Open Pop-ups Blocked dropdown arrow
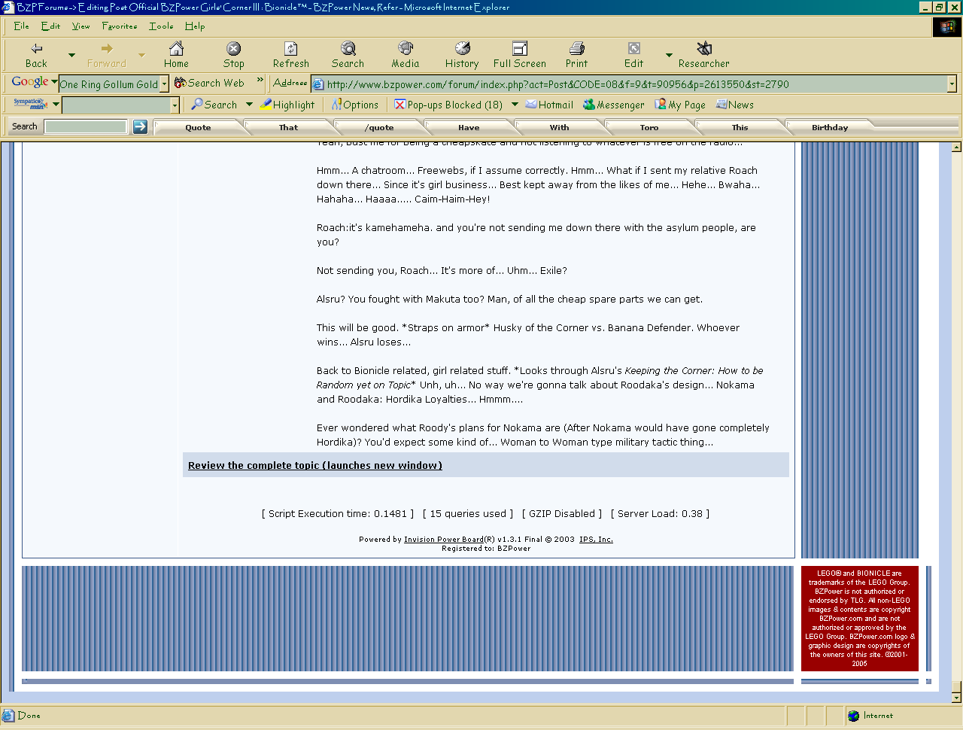Image resolution: width=963 pixels, height=730 pixels. (515, 105)
